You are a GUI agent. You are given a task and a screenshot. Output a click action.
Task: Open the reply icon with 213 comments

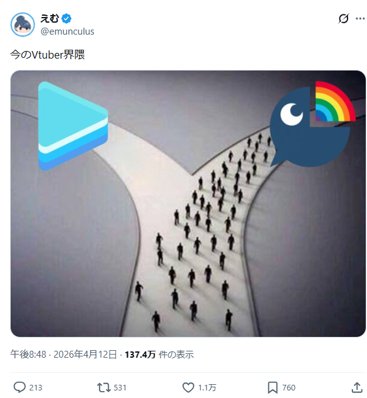click(20, 387)
